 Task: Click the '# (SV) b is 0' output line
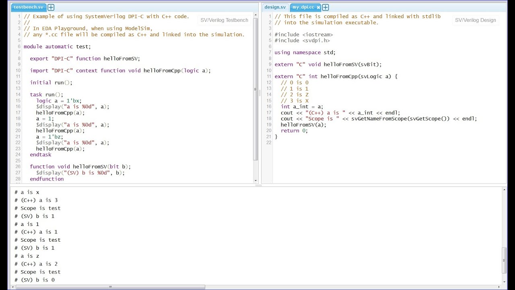coord(35,280)
